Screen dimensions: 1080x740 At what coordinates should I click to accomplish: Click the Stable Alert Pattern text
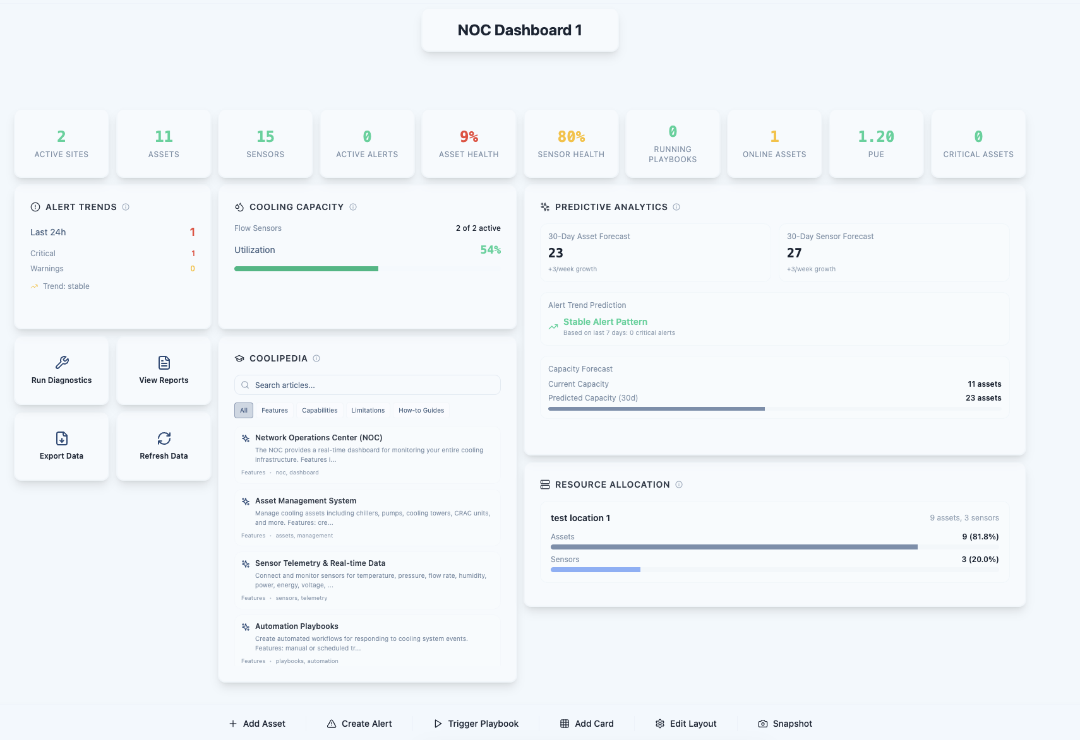coord(605,322)
